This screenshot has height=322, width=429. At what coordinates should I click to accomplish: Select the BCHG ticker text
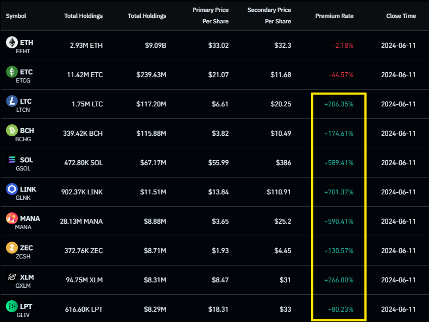[23, 139]
